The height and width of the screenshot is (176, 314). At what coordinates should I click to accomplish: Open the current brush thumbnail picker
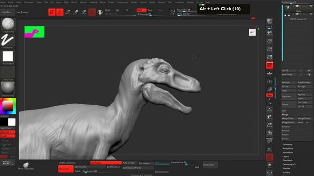tap(8, 25)
